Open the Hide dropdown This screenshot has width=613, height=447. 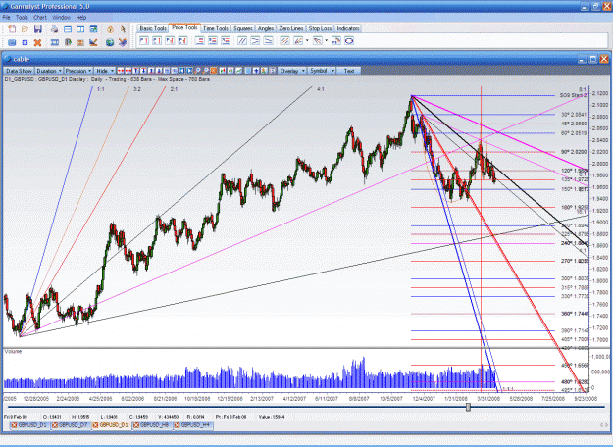point(105,71)
